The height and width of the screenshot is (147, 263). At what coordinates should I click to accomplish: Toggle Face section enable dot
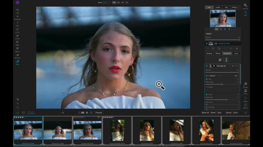click(207, 94)
